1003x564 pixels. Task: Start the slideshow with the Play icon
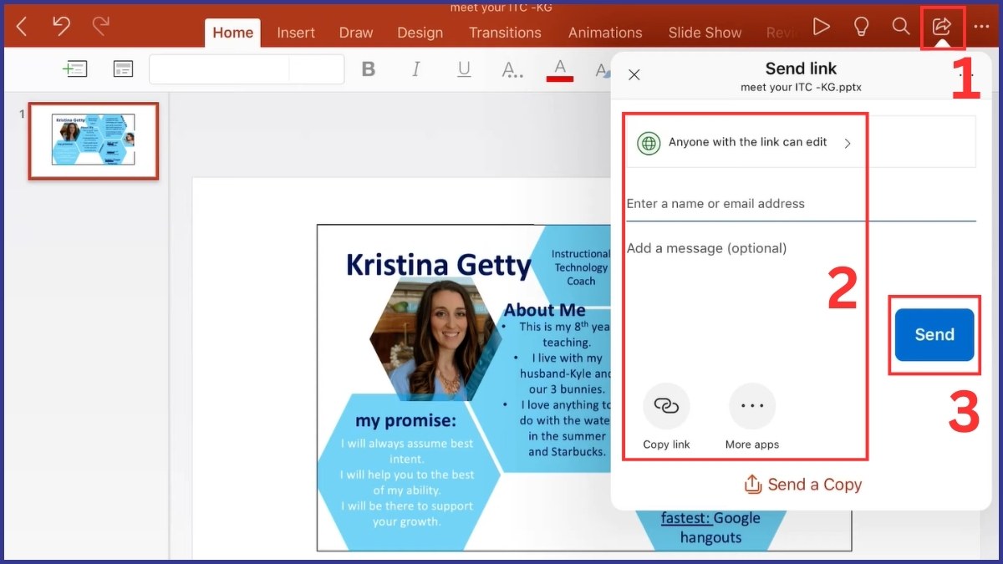coord(822,27)
